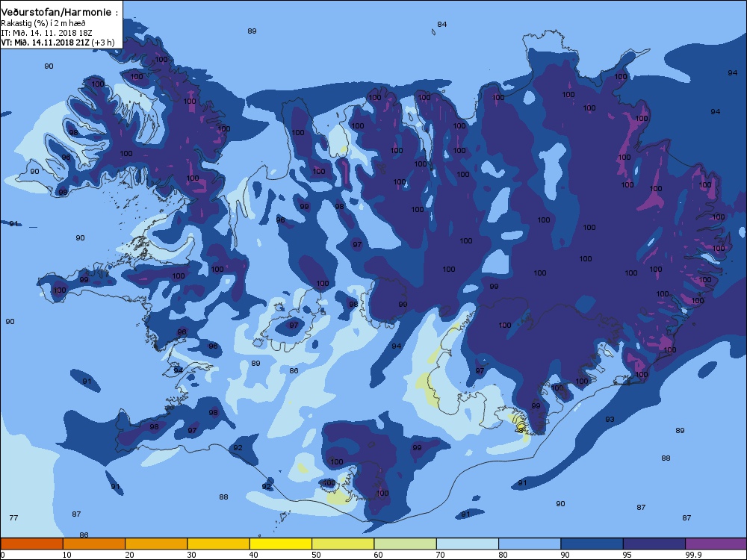Select the bright yellow 40–50 legend swatch
The width and height of the screenshot is (747, 560).
(281, 544)
